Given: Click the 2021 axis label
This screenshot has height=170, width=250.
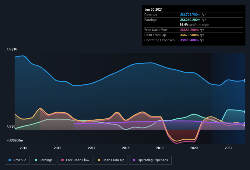Looking at the screenshot, I should tap(228, 148).
